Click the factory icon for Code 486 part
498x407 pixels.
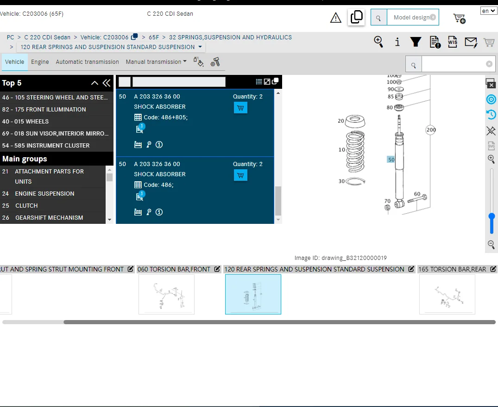pos(138,212)
